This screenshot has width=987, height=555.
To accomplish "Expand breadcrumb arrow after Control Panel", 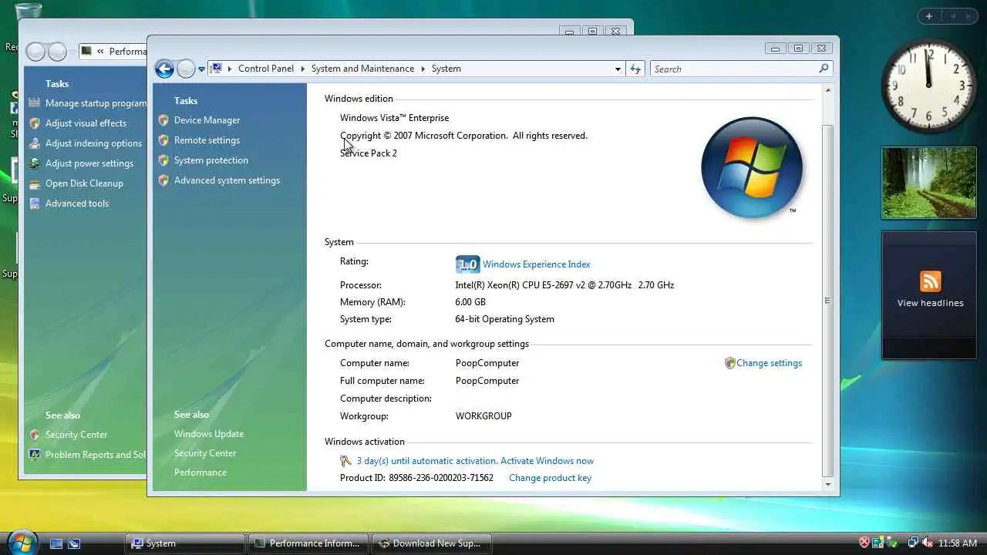I will 302,69.
